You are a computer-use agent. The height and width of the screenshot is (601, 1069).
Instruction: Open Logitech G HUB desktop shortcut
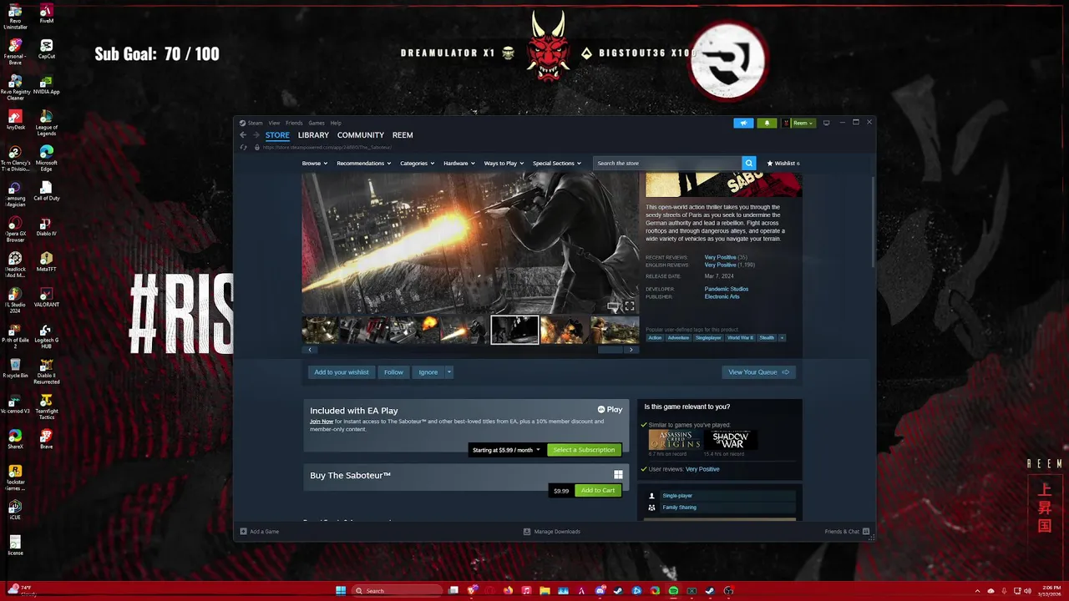pos(47,337)
